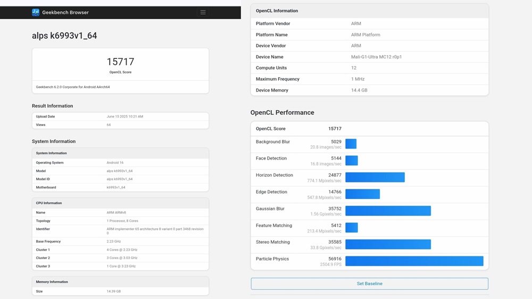Click the Edge Detection score bar
This screenshot has width=532, height=299.
coord(362,194)
